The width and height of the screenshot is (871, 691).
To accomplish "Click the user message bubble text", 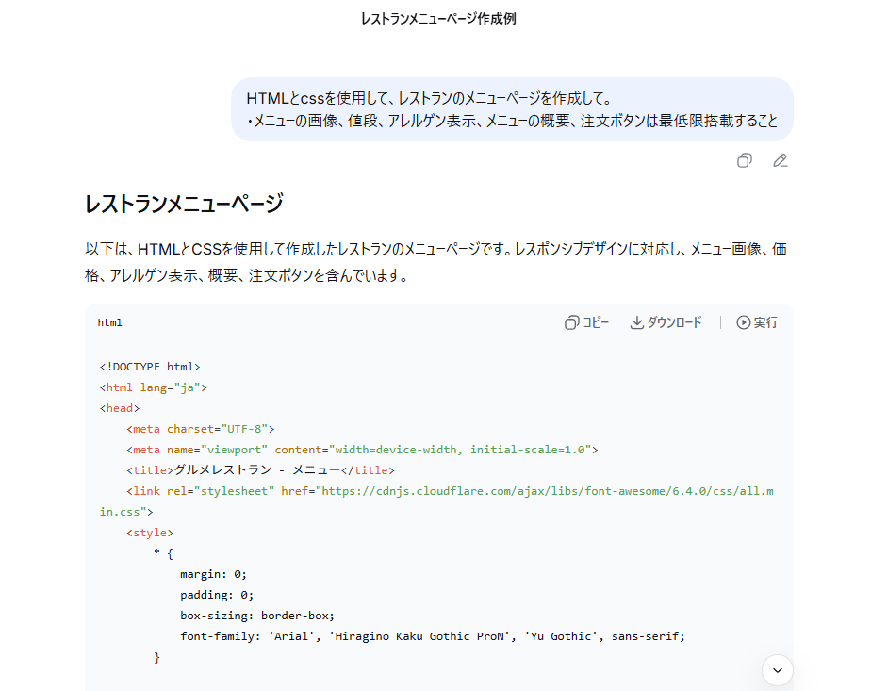I will point(512,109).
